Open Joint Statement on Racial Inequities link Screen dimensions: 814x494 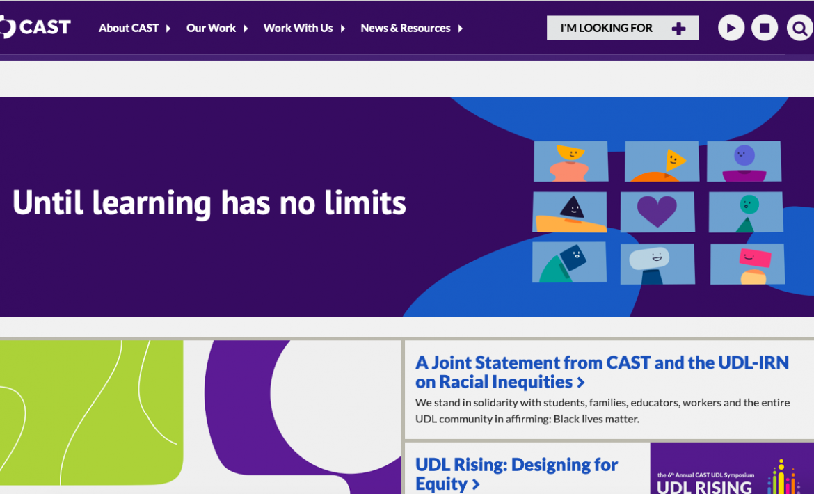(x=602, y=372)
